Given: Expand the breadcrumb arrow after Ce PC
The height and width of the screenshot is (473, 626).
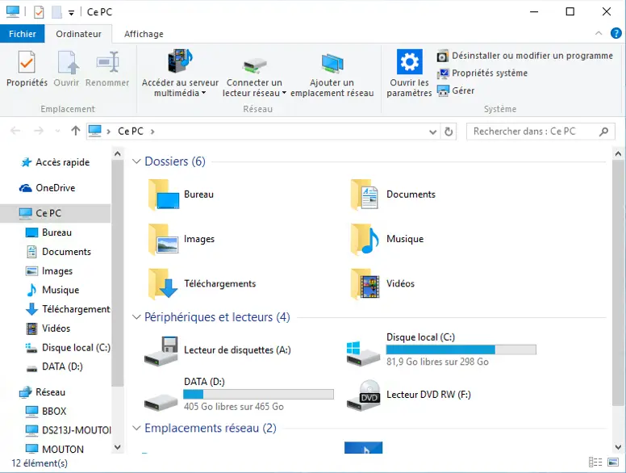Looking at the screenshot, I should click(x=152, y=132).
